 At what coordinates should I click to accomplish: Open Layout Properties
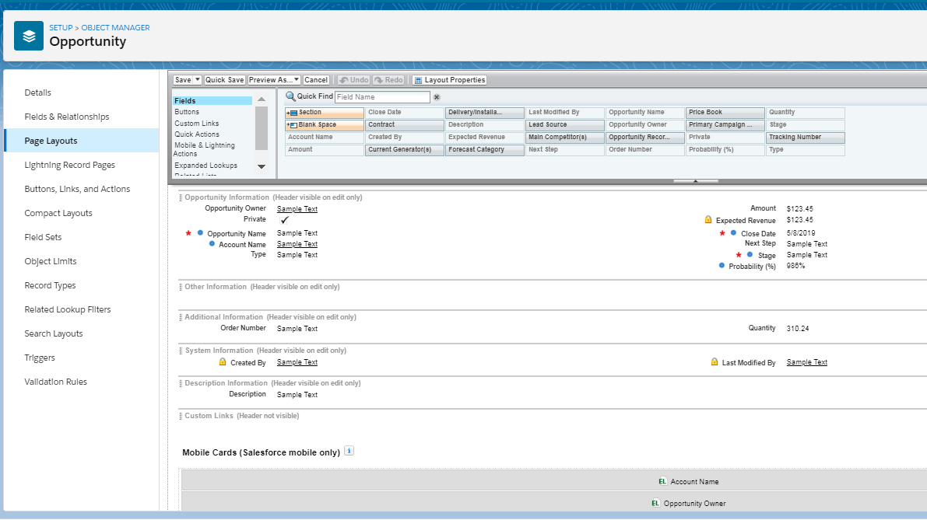449,80
